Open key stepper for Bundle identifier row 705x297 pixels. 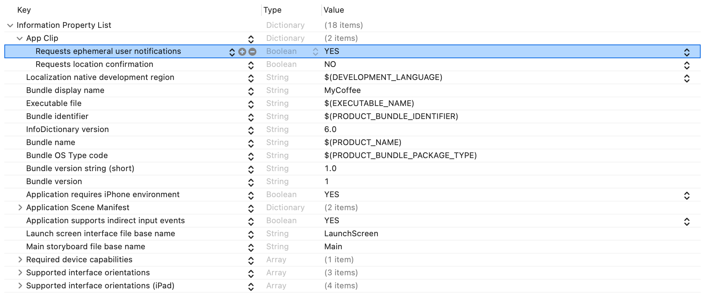[x=251, y=117]
